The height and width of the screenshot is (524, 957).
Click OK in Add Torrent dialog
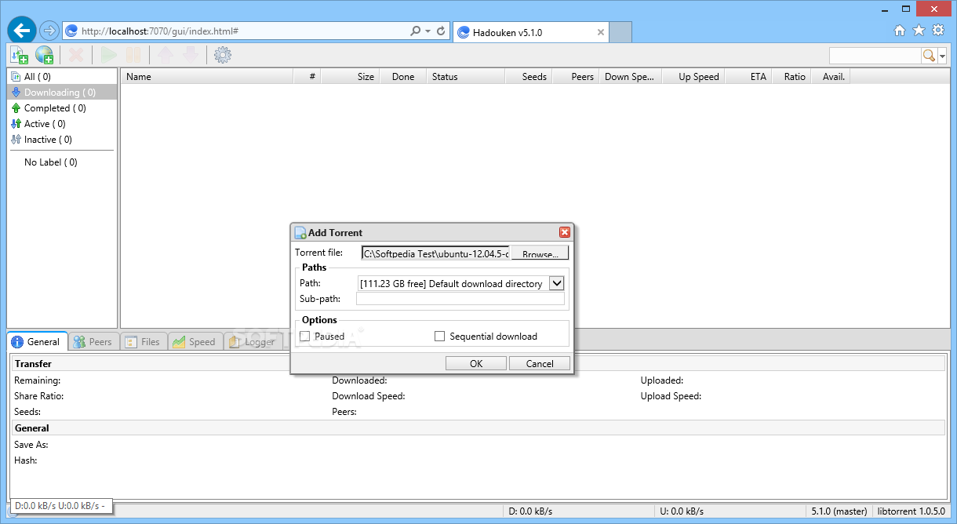[476, 363]
